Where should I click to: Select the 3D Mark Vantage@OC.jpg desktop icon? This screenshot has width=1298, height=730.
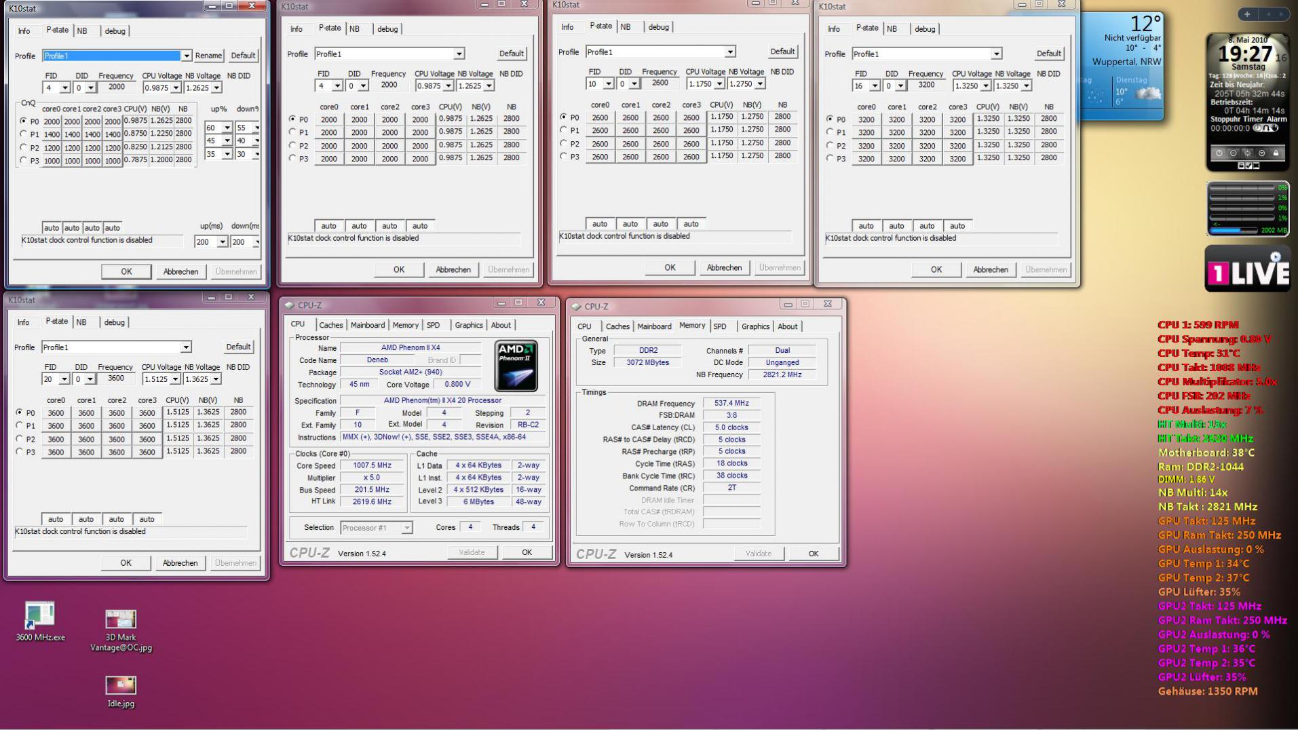click(121, 630)
